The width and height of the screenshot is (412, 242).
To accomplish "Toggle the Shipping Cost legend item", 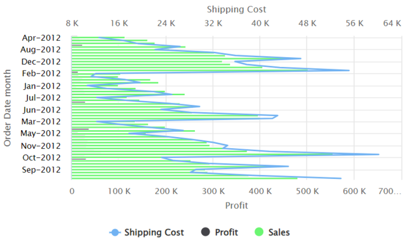I will tap(146, 232).
